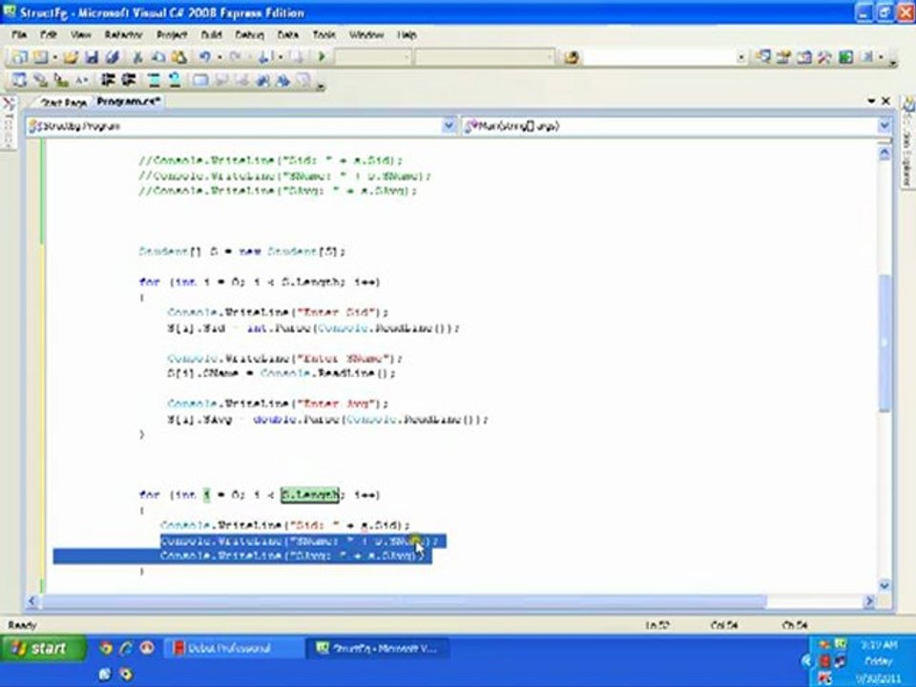Open the Window menu

tap(366, 35)
